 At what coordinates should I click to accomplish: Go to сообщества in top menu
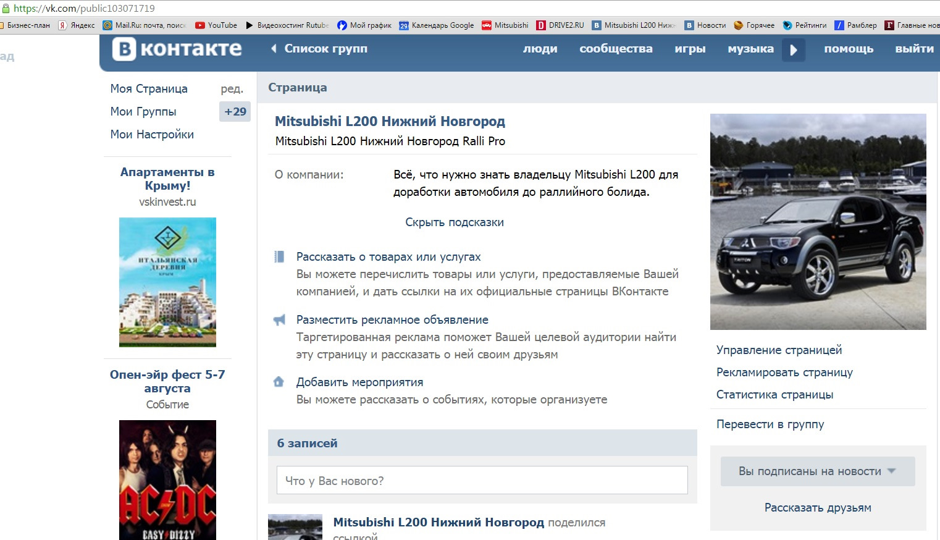tap(616, 49)
